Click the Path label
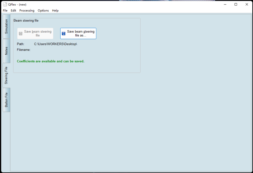 [x=21, y=44]
